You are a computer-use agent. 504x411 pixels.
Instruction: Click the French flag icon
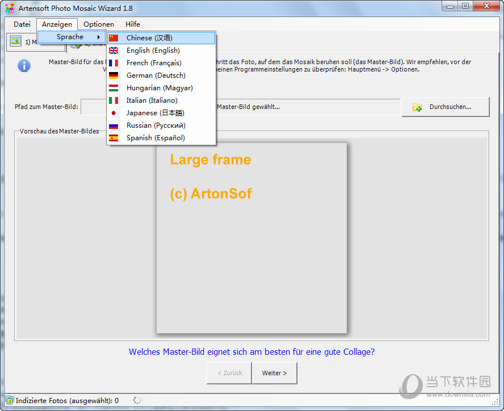[x=114, y=63]
